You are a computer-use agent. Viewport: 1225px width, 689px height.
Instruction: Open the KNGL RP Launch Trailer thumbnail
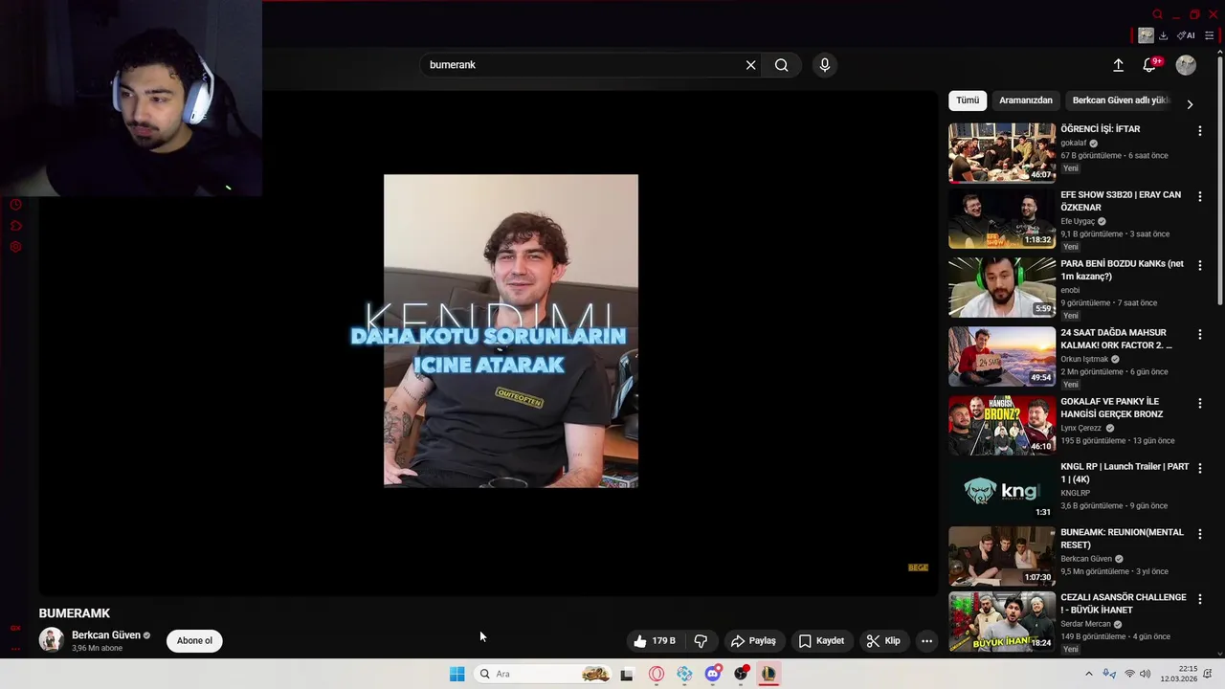coord(1002,490)
